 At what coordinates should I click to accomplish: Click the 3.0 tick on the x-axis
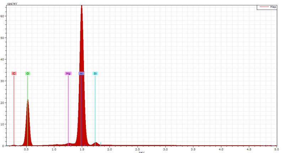(165, 149)
